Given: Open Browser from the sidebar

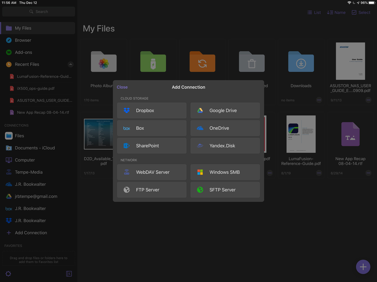Looking at the screenshot, I should pos(23,40).
